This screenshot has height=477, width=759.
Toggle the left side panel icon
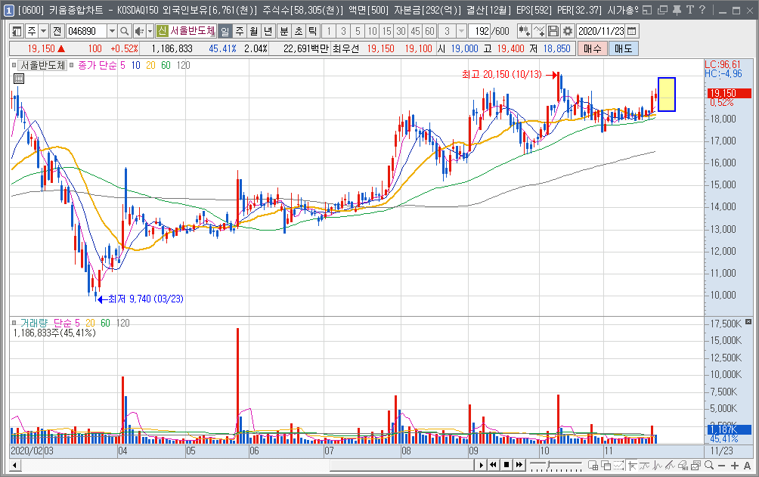(x=17, y=32)
